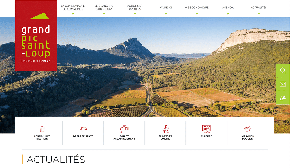Screen dimensions: 290x168
Task: Click the handshake Marchés Publics icon
Action: point(248,129)
